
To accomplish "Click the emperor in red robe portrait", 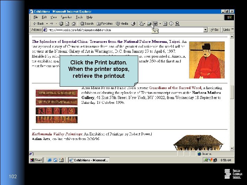I will 207,60.
